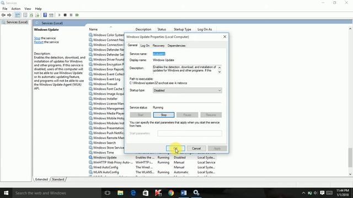Click the services list scrollbar down arrow

click(350, 174)
